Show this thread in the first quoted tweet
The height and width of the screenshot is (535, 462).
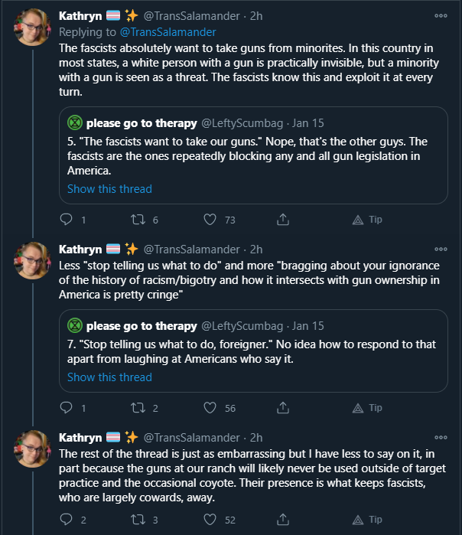(x=109, y=189)
